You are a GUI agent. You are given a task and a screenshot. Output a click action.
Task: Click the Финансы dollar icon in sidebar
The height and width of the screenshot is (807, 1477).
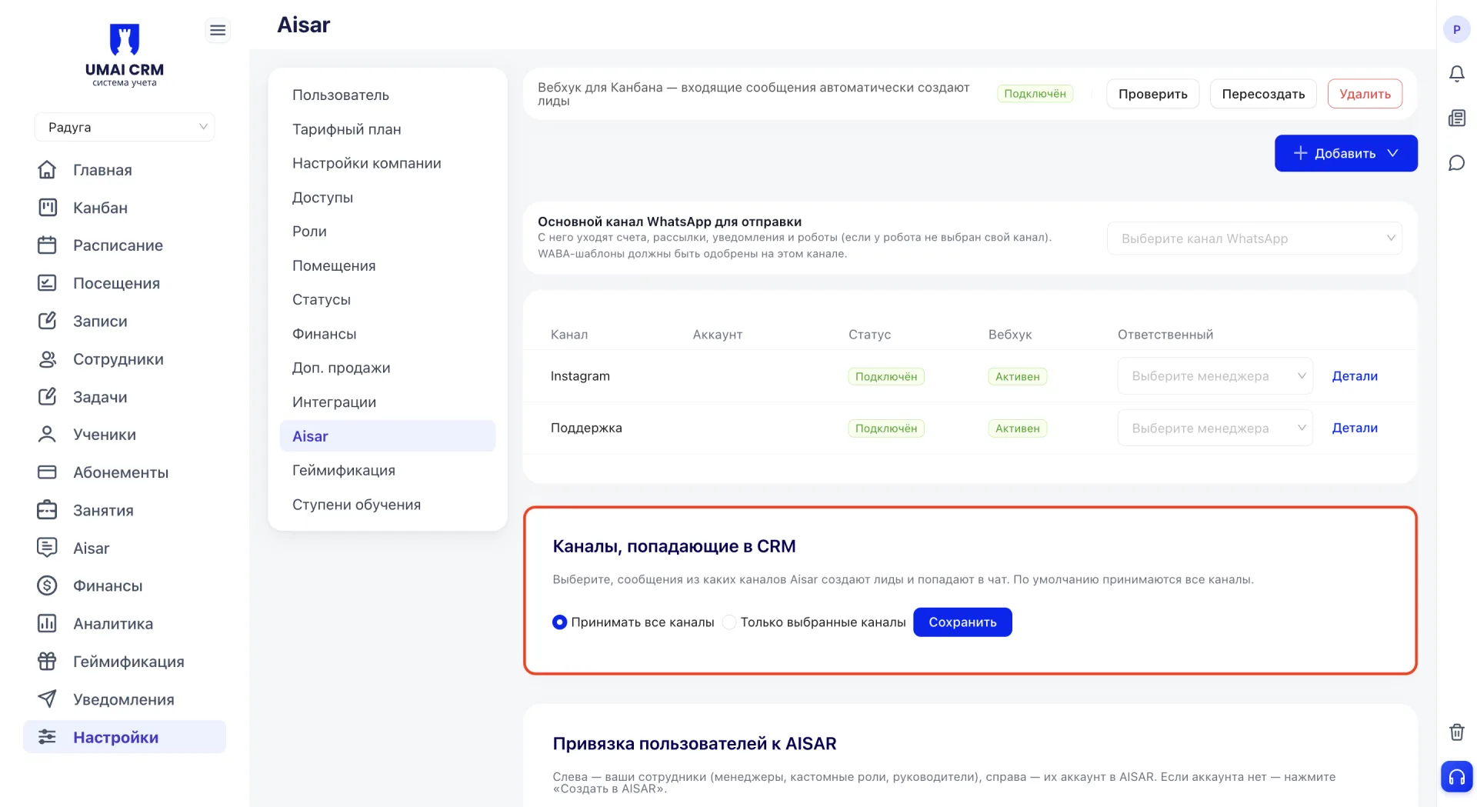(47, 585)
